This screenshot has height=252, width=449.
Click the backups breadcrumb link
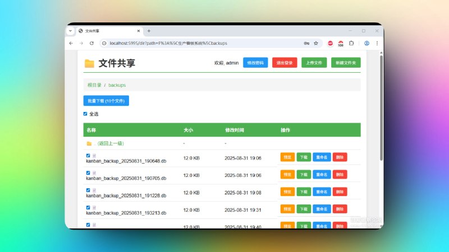tap(117, 85)
